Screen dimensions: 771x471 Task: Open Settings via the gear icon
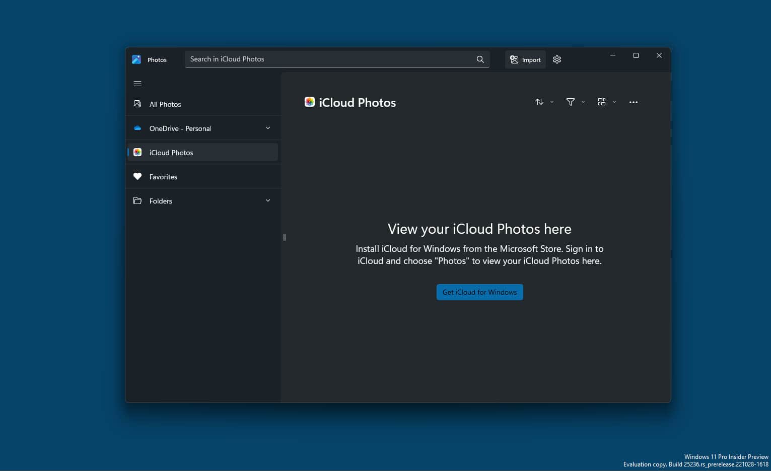coord(556,59)
